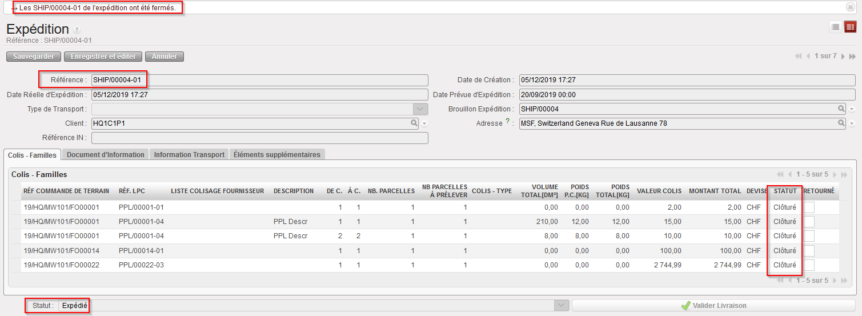The image size is (862, 316).
Task: Dismiss the notification message with the close icon
Action: [851, 7]
